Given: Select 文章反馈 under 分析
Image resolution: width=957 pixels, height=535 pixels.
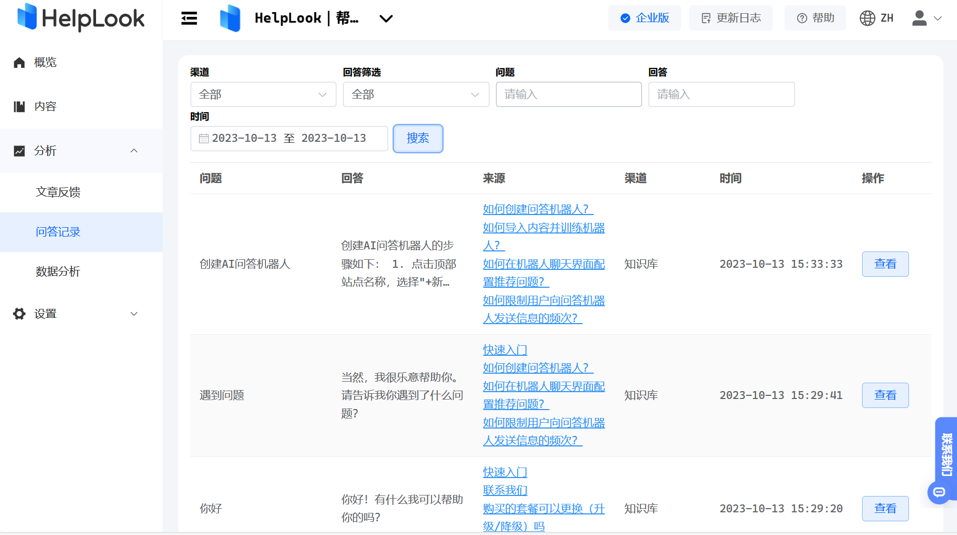Looking at the screenshot, I should point(58,192).
